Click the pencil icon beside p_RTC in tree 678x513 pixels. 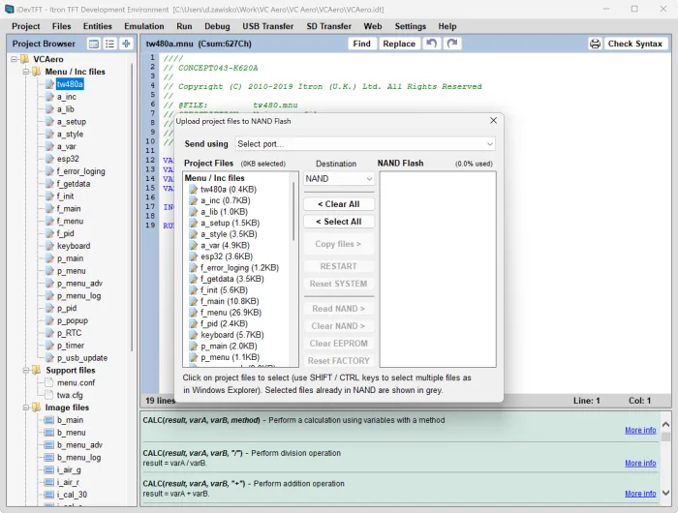coord(49,333)
